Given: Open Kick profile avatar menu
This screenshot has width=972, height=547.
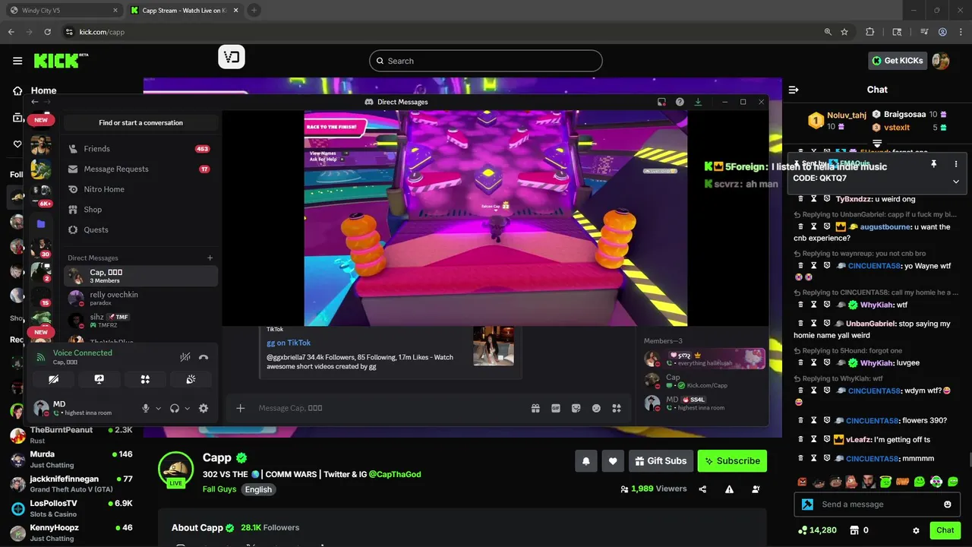Looking at the screenshot, I should [x=941, y=61].
